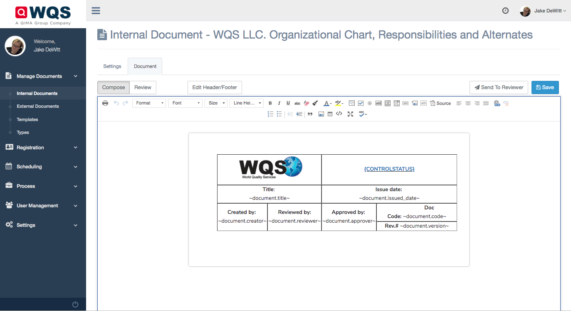Open the Font dropdown
The image size is (571, 311).
(185, 103)
